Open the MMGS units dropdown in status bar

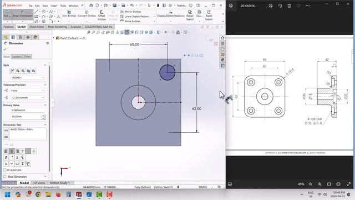pyautogui.click(x=206, y=187)
